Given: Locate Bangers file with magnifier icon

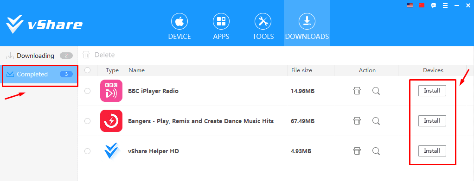Looking at the screenshot, I should click(376, 121).
